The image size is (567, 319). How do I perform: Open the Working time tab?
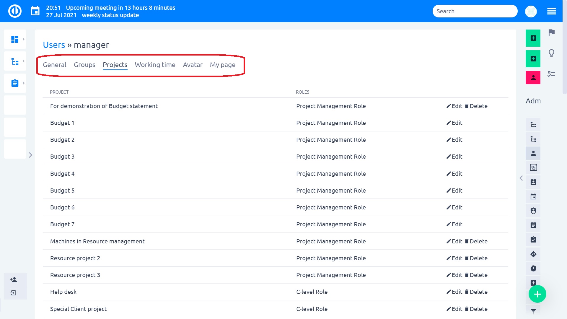click(x=155, y=65)
